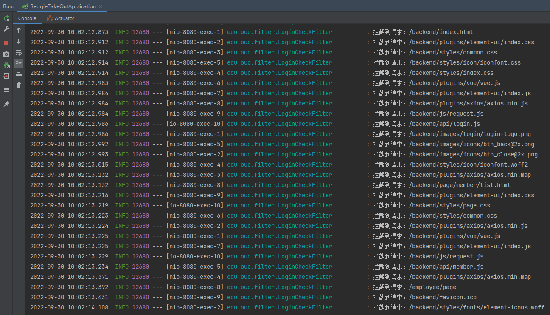Screen dimensions: 550x315
Task: Click PID '12680' in the element-icons.woff row
Action: point(140,307)
